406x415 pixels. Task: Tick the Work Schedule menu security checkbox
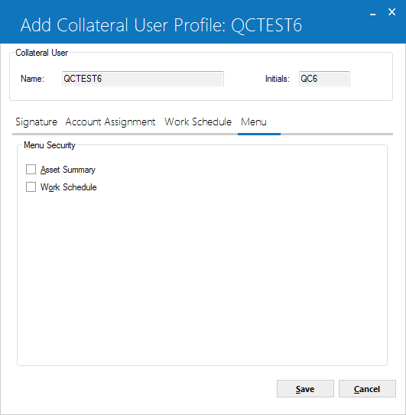click(31, 186)
